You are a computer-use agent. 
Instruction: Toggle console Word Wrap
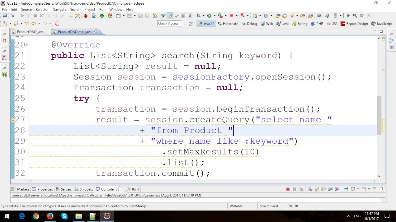pyautogui.click(x=324, y=189)
